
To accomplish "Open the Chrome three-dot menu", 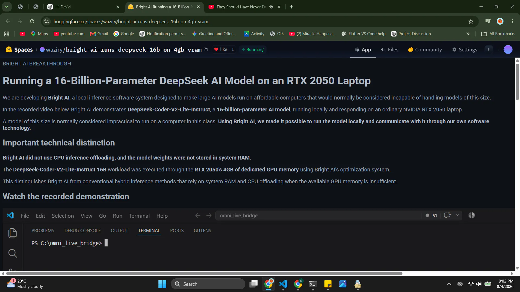I will (x=512, y=21).
